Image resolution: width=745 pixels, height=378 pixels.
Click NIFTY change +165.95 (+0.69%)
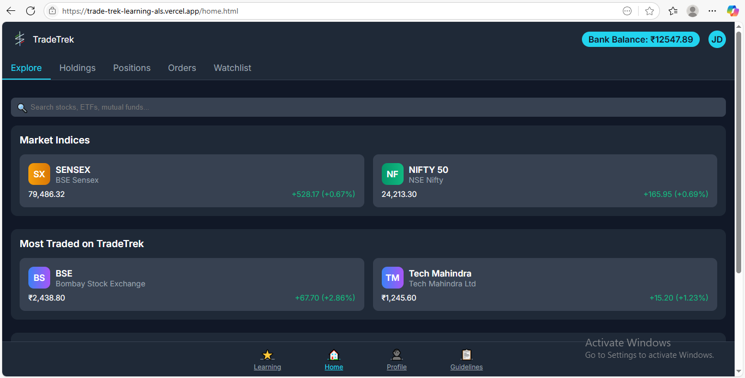(676, 194)
